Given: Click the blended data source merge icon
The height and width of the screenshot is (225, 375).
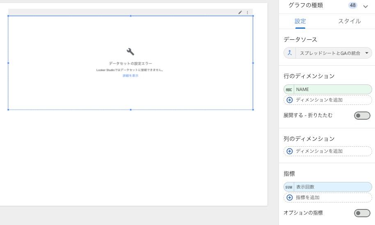Looking at the screenshot, I should pos(290,53).
